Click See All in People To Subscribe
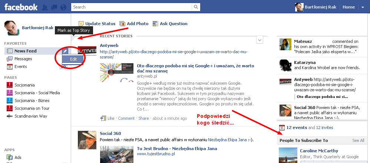 [358, 140]
